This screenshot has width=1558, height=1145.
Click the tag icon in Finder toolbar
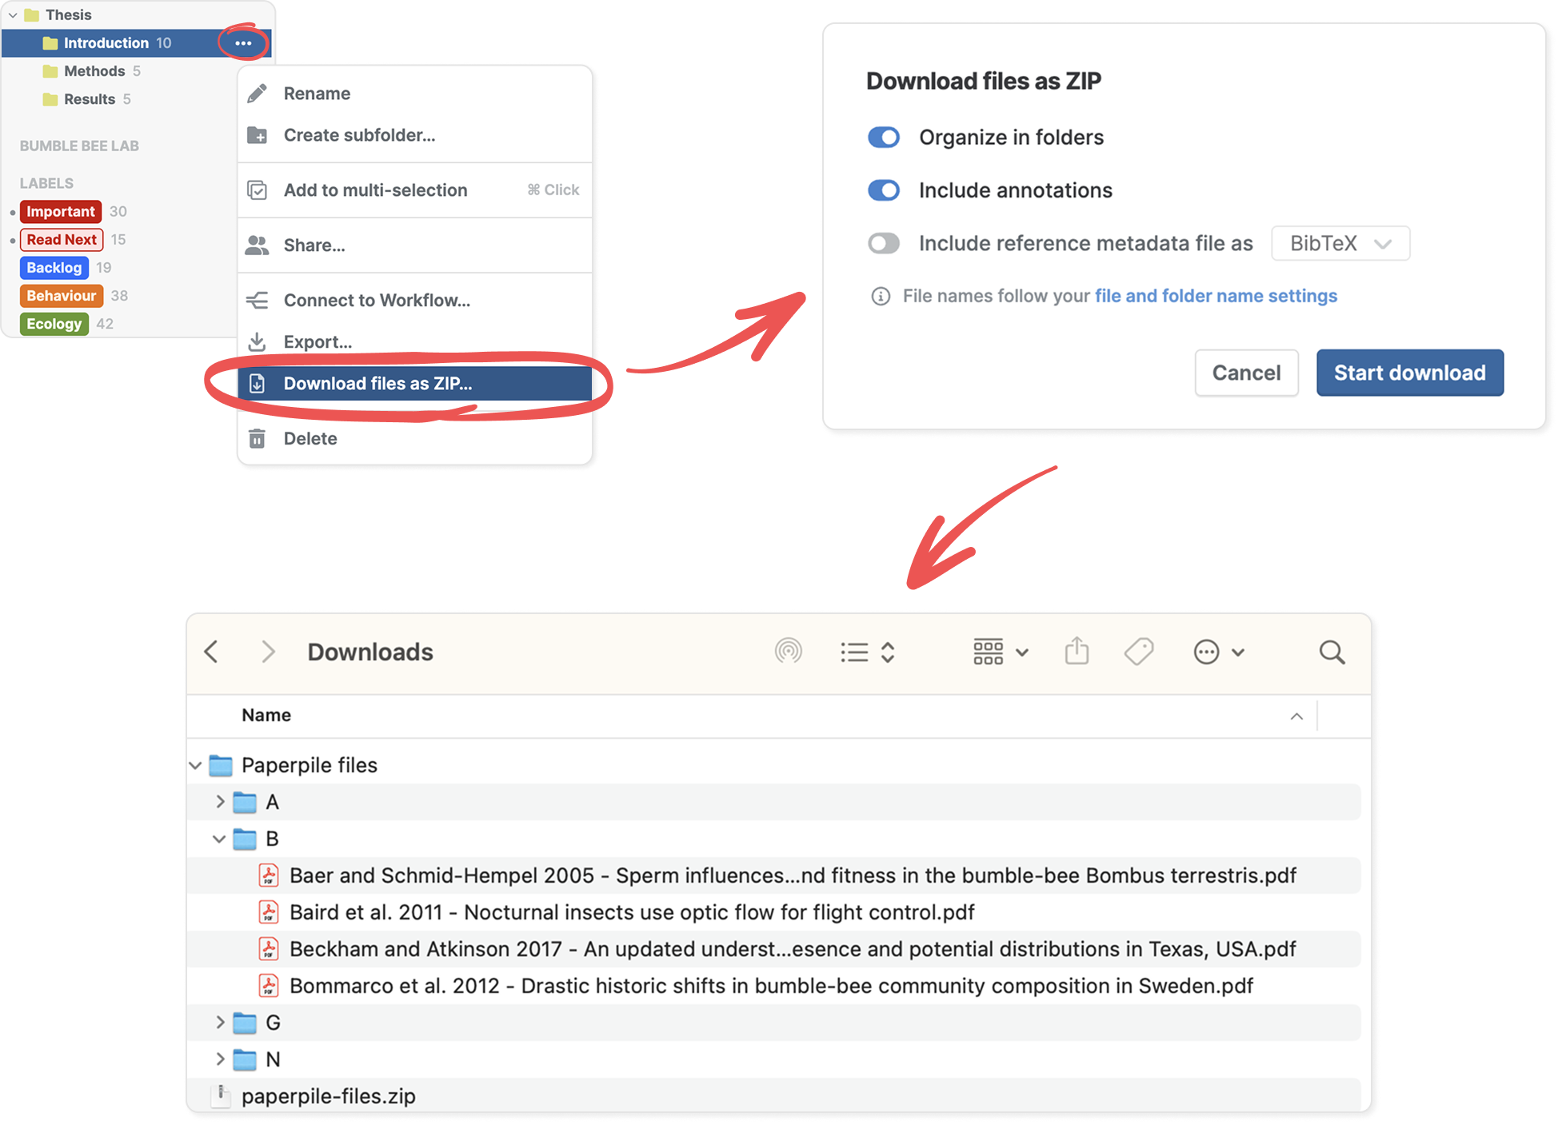1138,652
